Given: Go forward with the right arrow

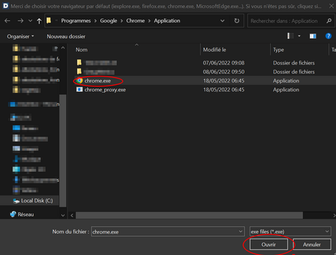Looking at the screenshot, I should (20, 21).
